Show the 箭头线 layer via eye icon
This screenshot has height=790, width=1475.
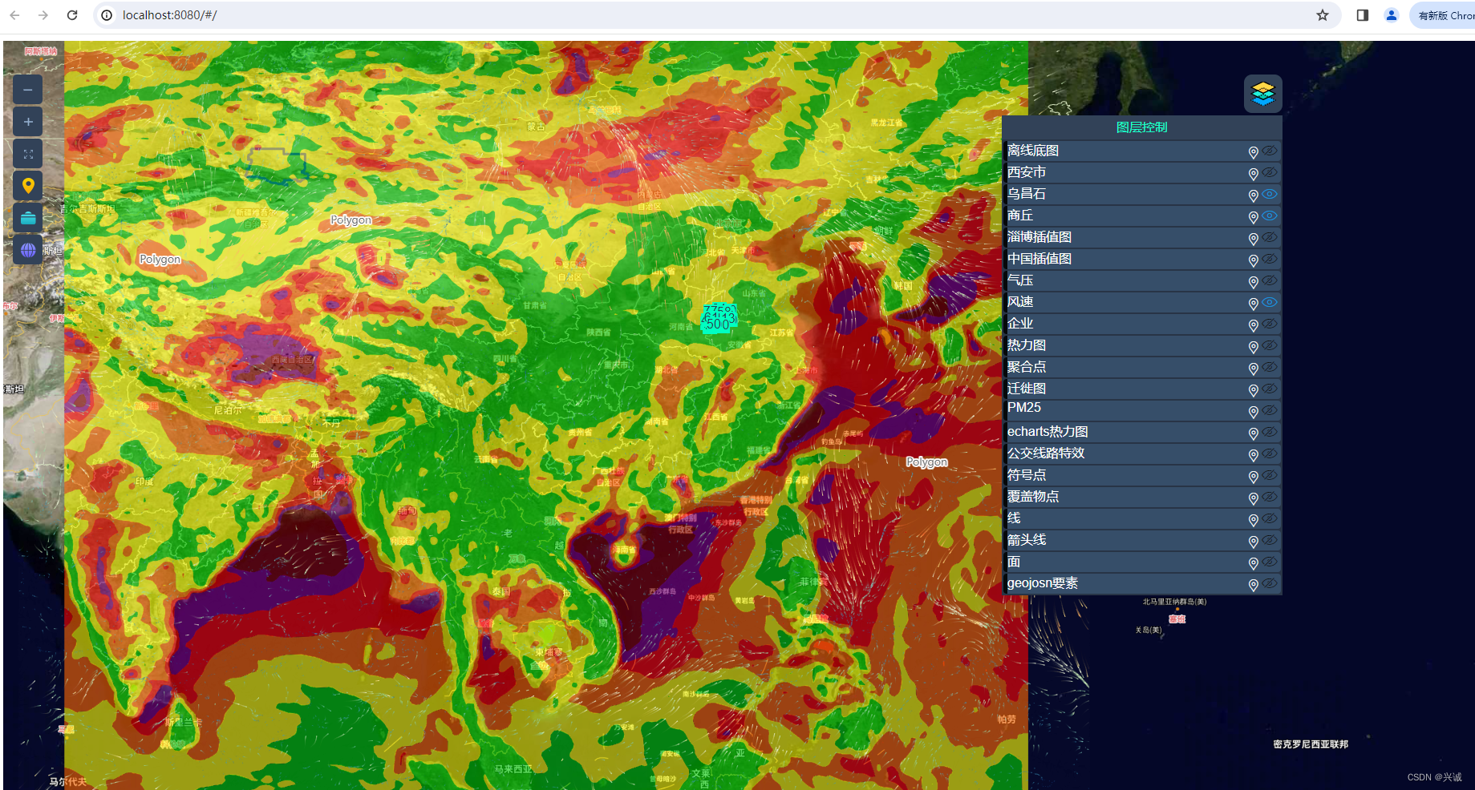coord(1270,540)
